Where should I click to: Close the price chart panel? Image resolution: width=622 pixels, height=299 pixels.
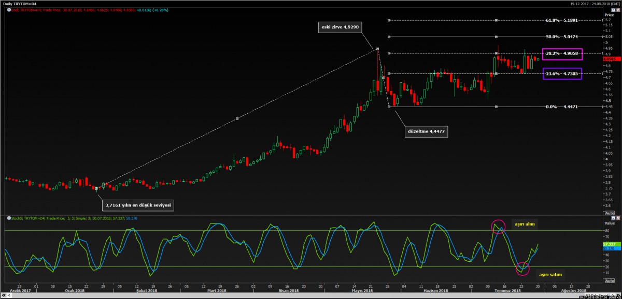pyautogui.click(x=618, y=9)
